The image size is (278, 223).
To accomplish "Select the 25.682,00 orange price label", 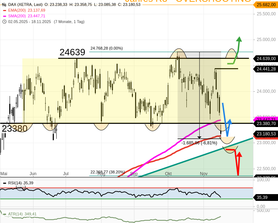I will point(266,5).
